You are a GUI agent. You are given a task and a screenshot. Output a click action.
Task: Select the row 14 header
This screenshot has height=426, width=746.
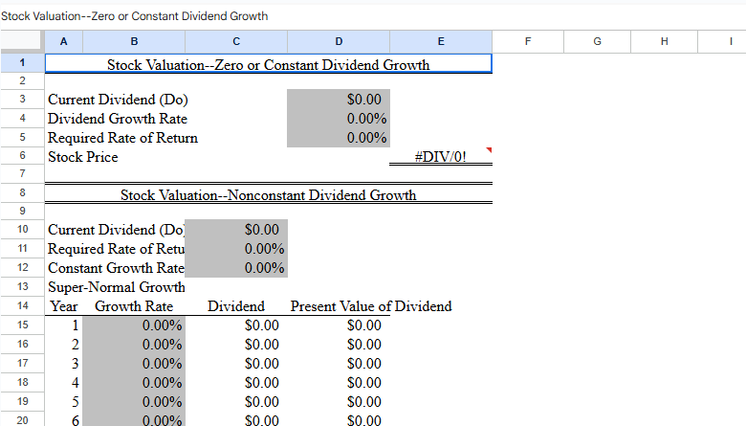click(x=22, y=306)
